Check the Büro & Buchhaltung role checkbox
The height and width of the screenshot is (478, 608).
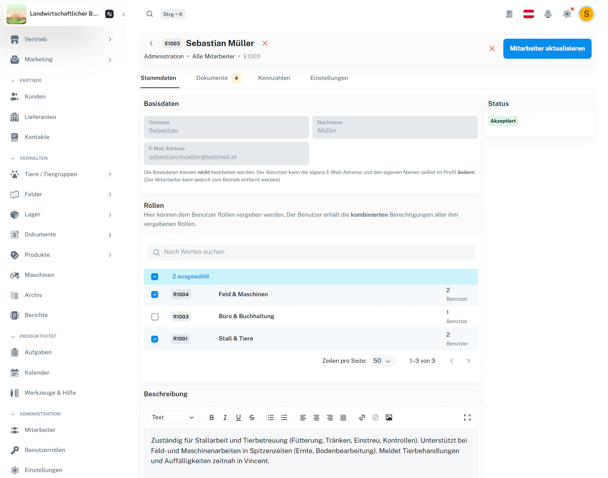tap(155, 317)
